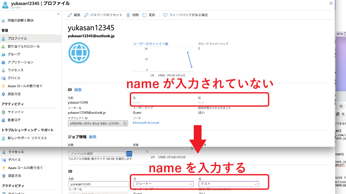The image size is (346, 194).
Task: Click the 編集 (Edit) pencil toolbar icon
Action: tap(70, 15)
